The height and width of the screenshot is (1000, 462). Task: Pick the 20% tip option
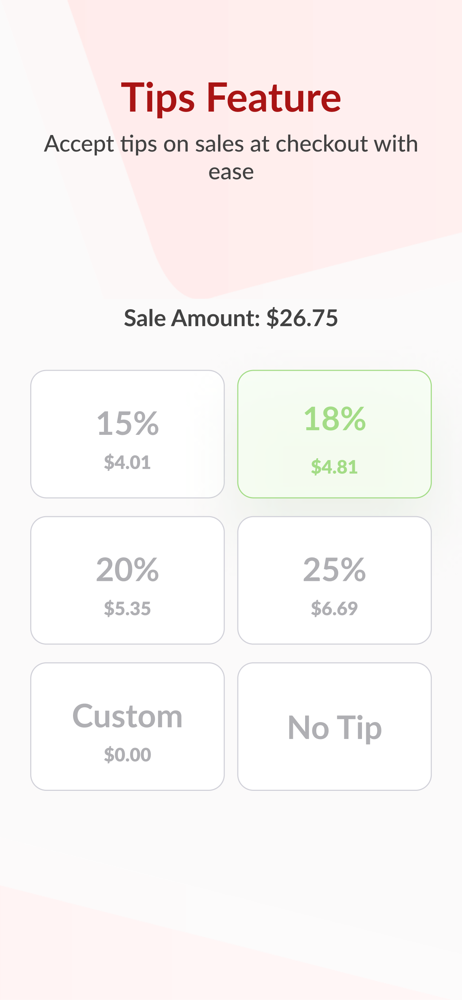pyautogui.click(x=127, y=580)
